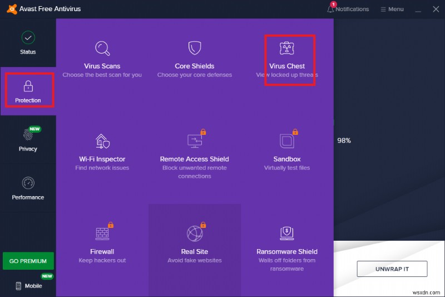
Task: Click orange lock badge on Sandbox
Action: tap(295, 132)
